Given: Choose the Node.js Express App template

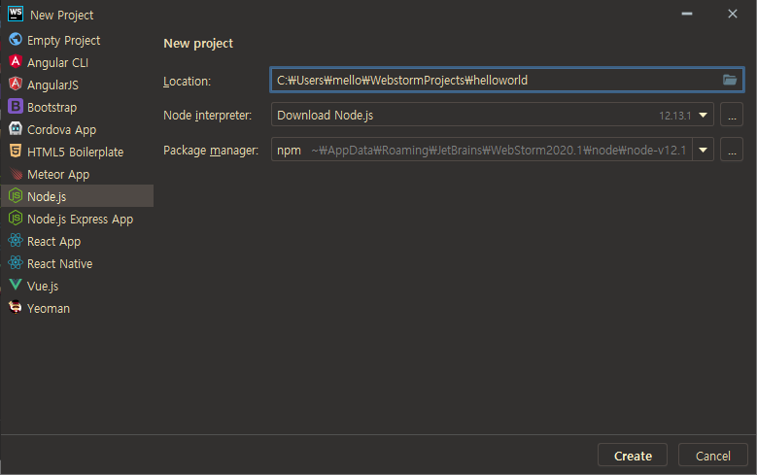Looking at the screenshot, I should [77, 219].
